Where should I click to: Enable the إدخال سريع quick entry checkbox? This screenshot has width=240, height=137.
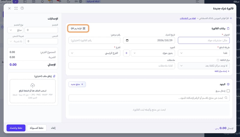click(x=228, y=91)
